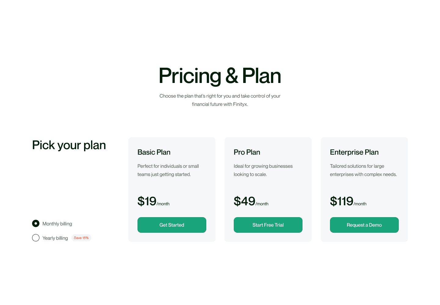Image resolution: width=440 pixels, height=305 pixels.
Task: Click the $19 monthly price
Action: 147,201
